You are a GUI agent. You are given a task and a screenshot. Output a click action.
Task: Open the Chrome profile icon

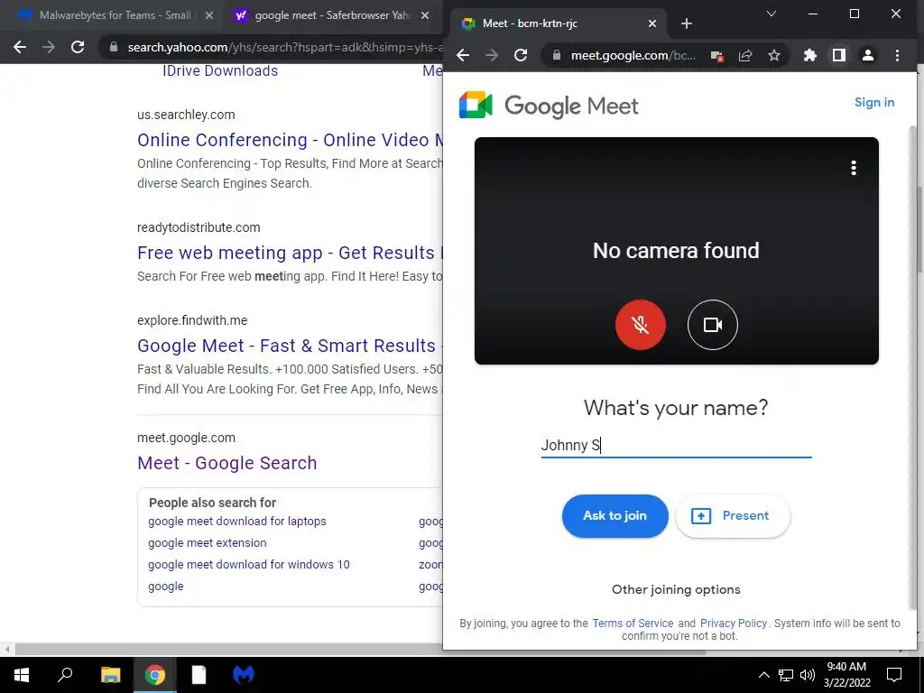(867, 55)
